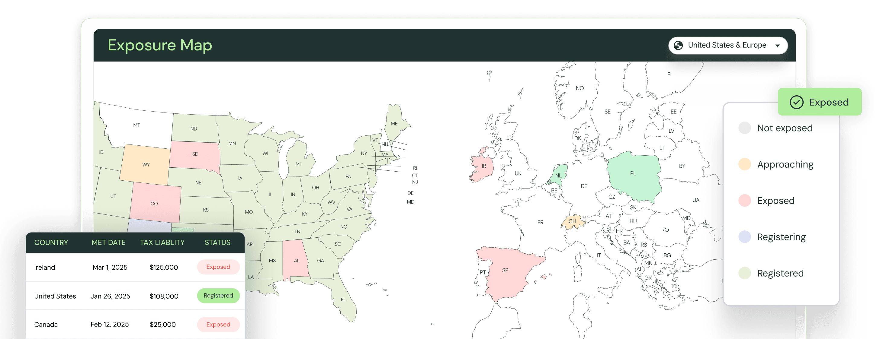This screenshot has height=339, width=883.
Task: Expand region list with the caret arrow
Action: tap(777, 46)
